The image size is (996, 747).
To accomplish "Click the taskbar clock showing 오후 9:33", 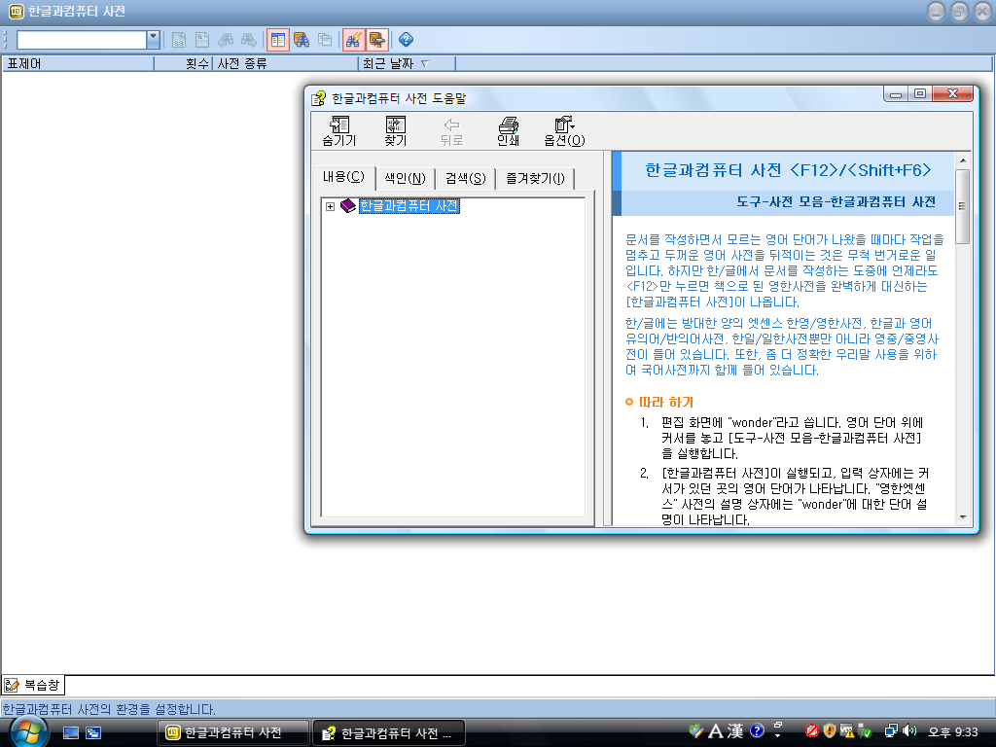I will [953, 732].
